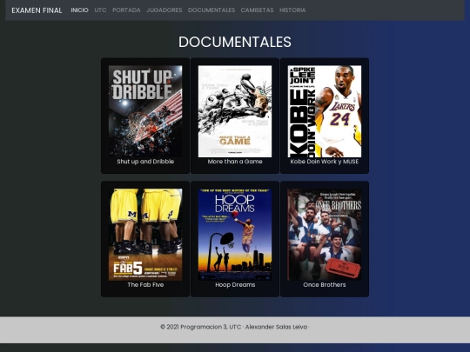This screenshot has width=470, height=352.
Task: Select the PORTADA menu item
Action: coord(126,10)
